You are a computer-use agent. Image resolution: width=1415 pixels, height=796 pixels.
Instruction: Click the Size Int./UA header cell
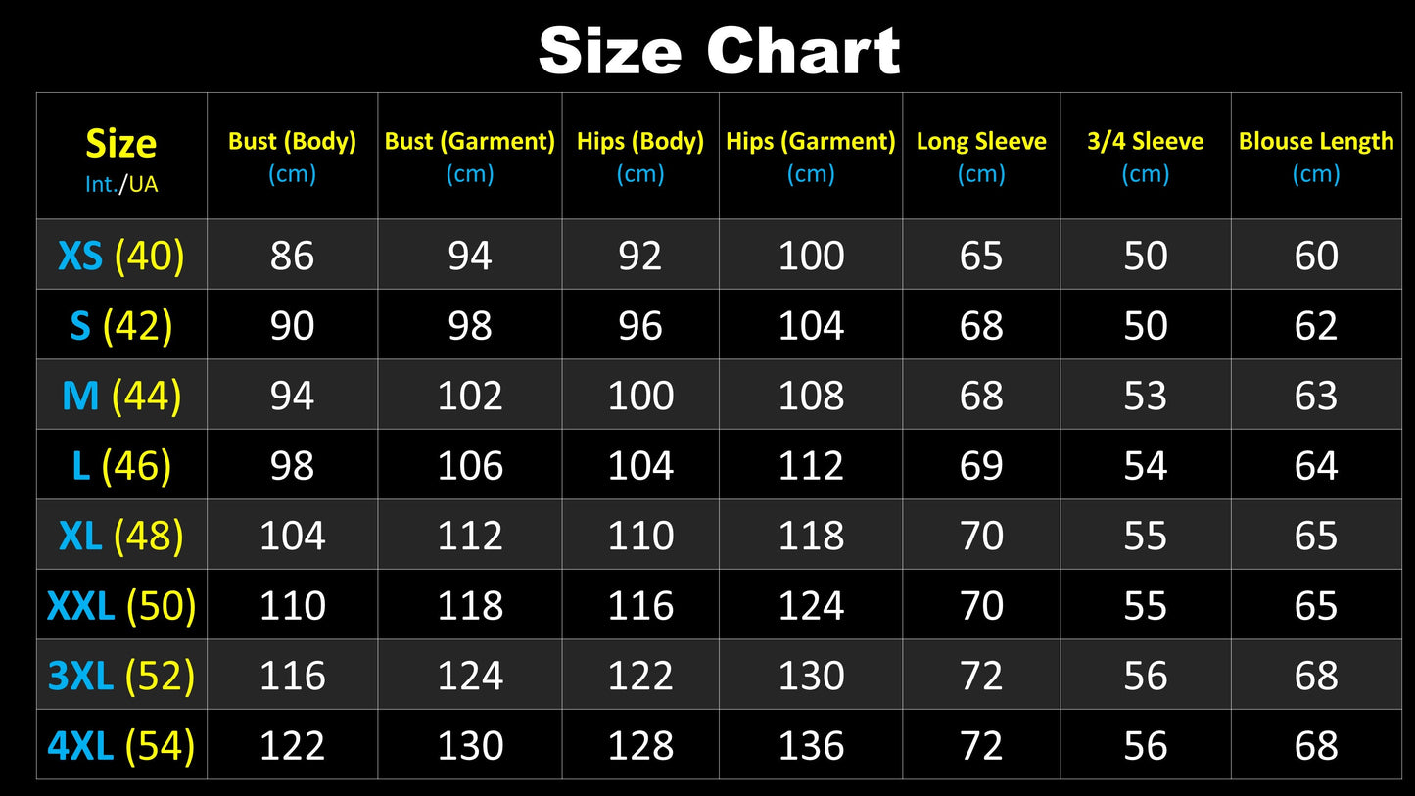pyautogui.click(x=121, y=157)
